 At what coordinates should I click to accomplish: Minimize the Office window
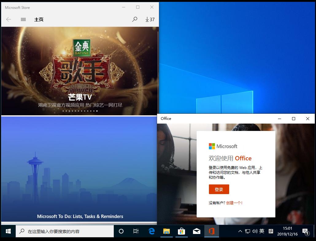point(279,119)
